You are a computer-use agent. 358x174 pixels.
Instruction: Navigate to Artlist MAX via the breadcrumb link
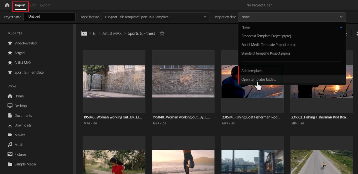pyautogui.click(x=112, y=33)
